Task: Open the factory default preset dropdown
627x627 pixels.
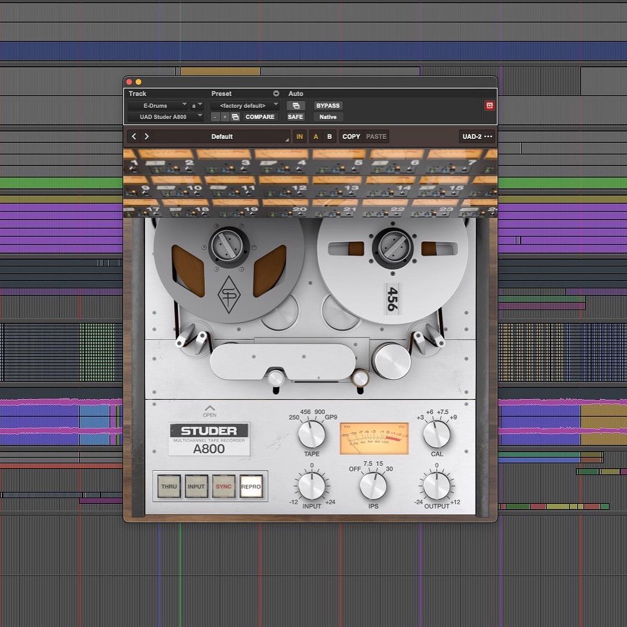Action: (x=245, y=106)
